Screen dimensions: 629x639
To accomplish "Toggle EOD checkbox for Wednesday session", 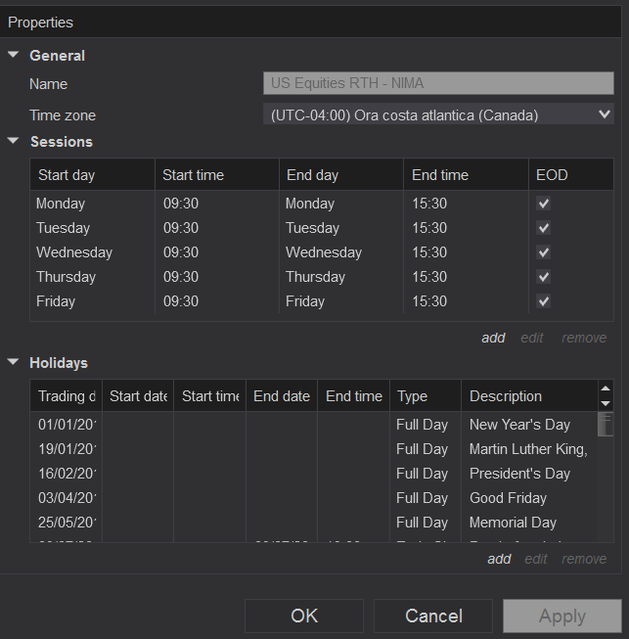I will point(544,252).
